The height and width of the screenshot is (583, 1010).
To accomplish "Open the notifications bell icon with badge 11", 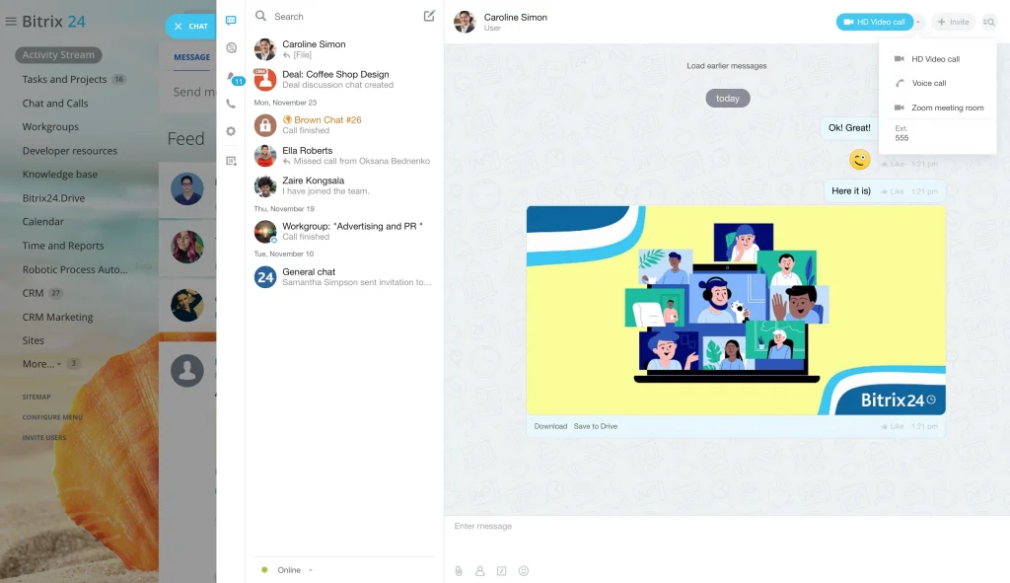I will 232,76.
